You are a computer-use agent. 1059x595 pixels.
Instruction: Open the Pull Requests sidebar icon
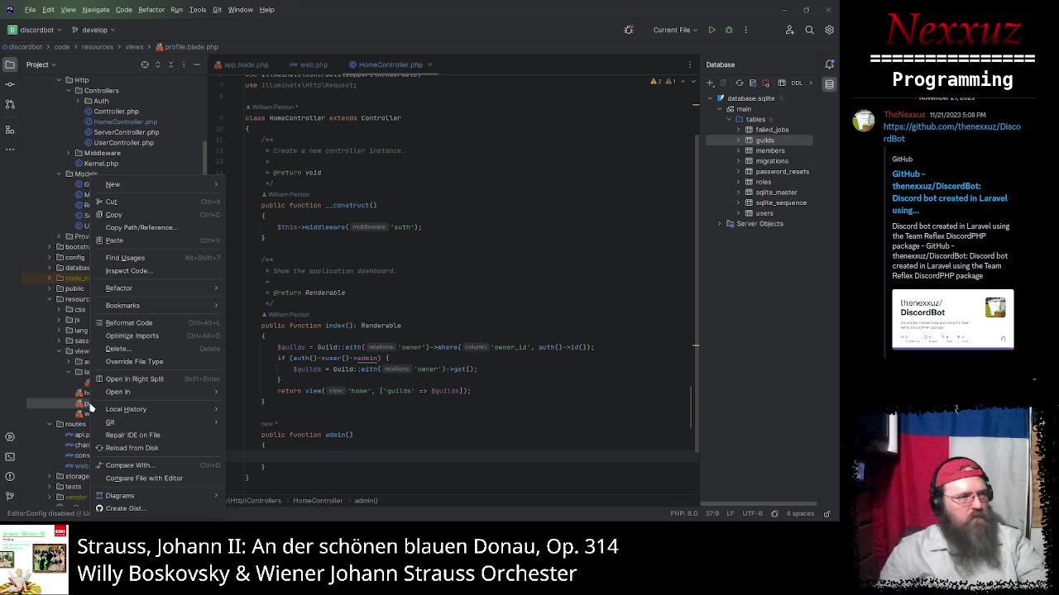click(x=10, y=104)
